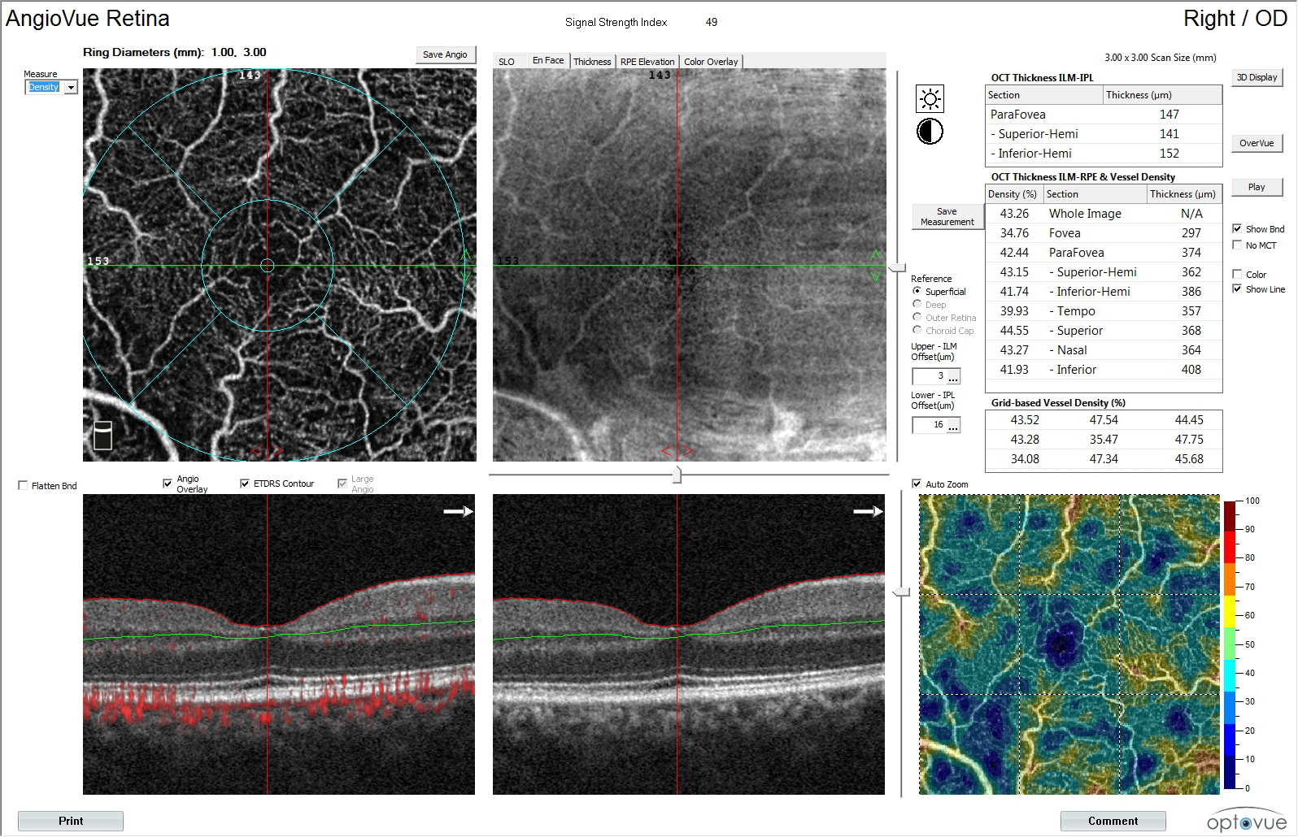This screenshot has height=837, width=1298.
Task: Switch to the RPE Elevation tab
Action: click(x=647, y=62)
